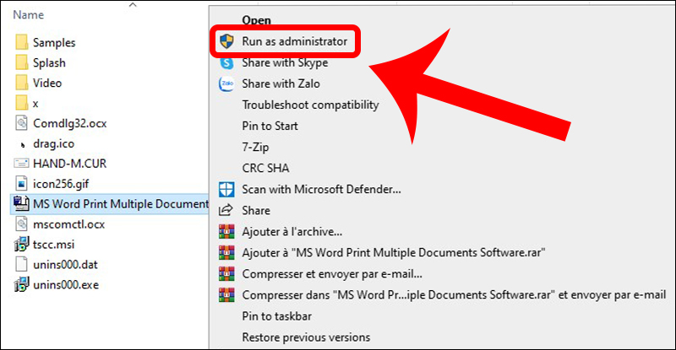Collapse the sort chevron above Name column
676x350 pixels.
coord(133,6)
